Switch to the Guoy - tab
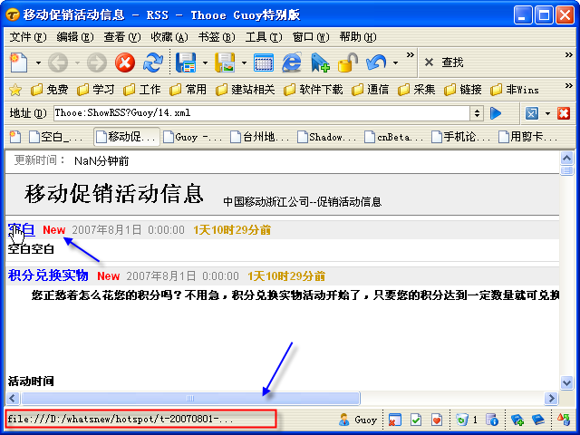Image resolution: width=580 pixels, height=435 pixels. (193, 137)
